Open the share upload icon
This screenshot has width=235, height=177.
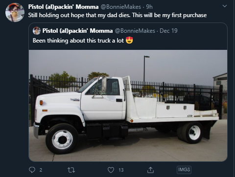coord(150,170)
